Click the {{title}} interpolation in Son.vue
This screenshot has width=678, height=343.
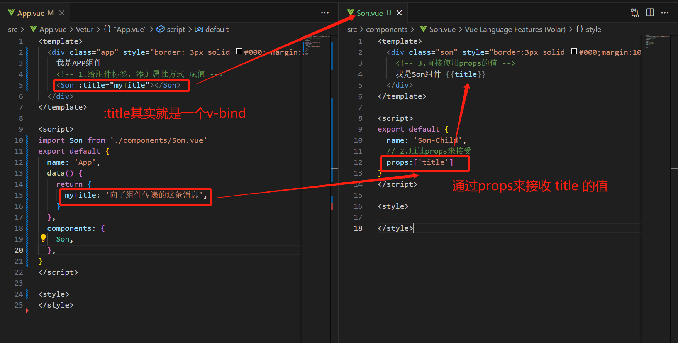[466, 74]
